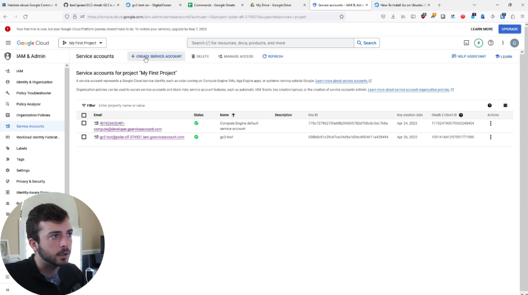Open actions menu for Compute Engine default account

[x=491, y=123]
